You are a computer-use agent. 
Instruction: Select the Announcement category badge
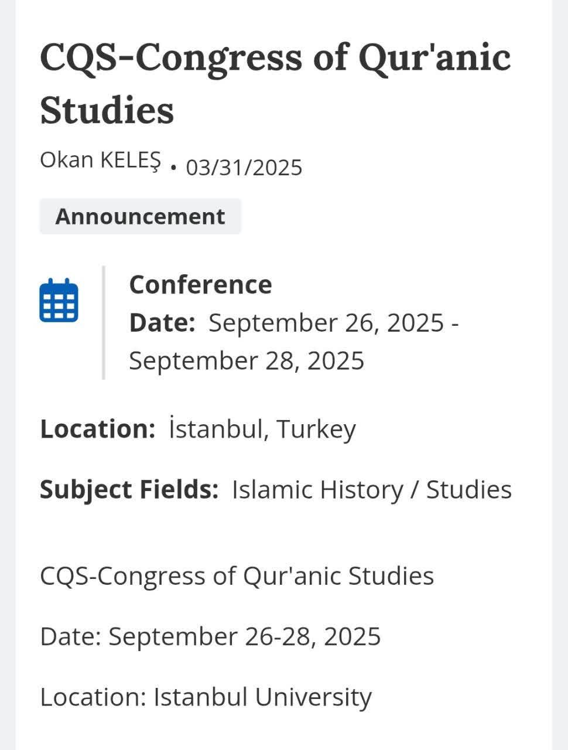click(140, 216)
